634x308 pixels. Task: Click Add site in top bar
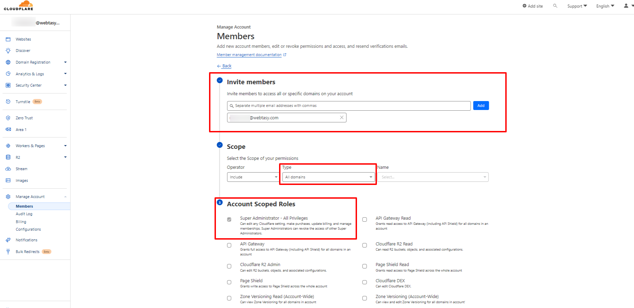click(x=533, y=6)
